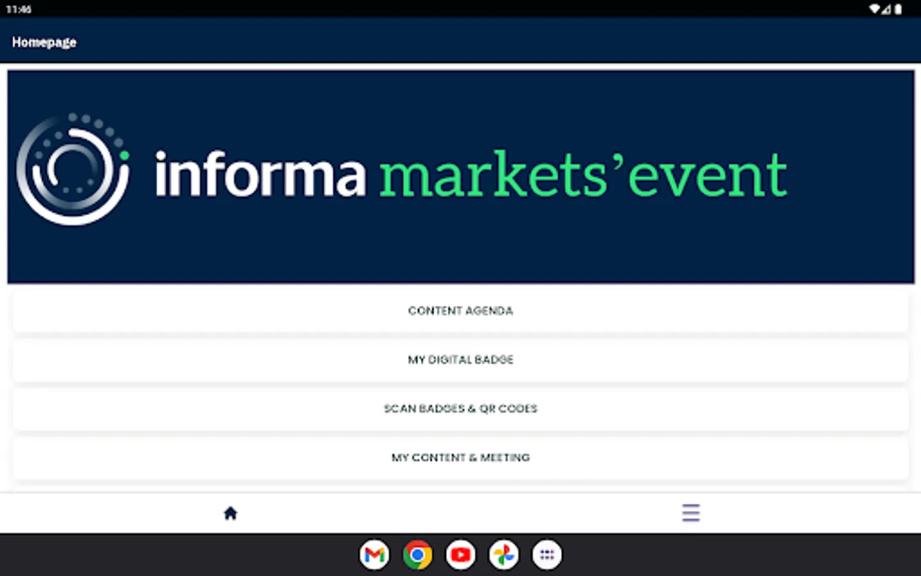Open the hamburger menu icon
The height and width of the screenshot is (576, 921).
[691, 513]
